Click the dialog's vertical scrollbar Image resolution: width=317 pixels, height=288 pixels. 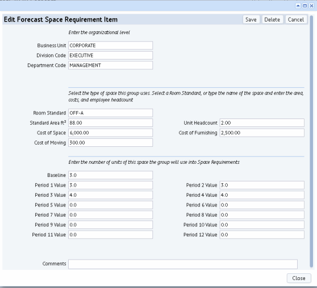click(x=311, y=141)
